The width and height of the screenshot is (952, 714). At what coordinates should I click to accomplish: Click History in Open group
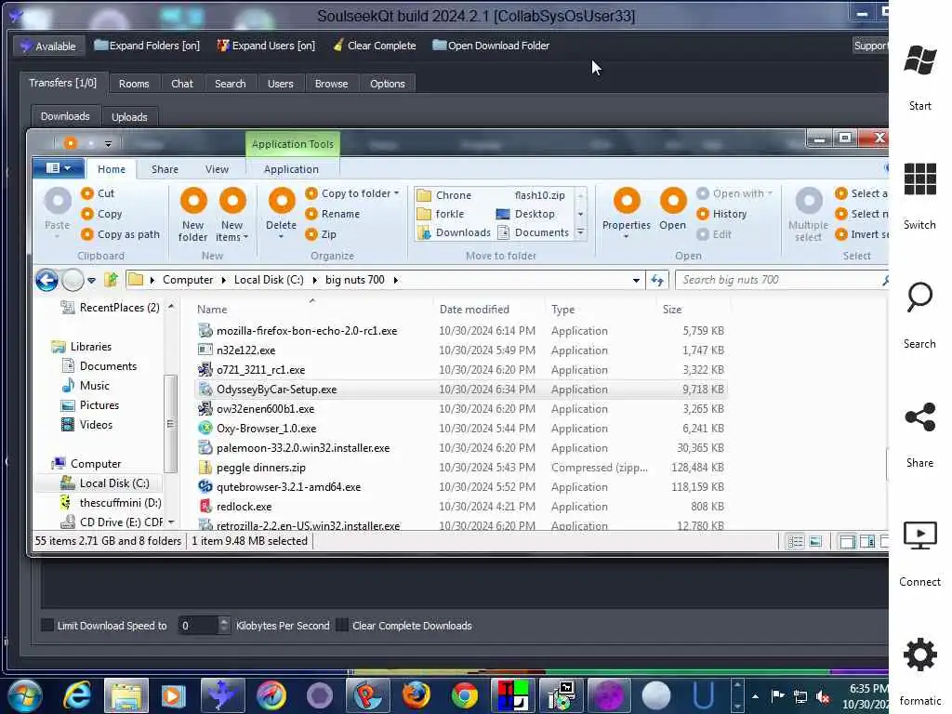click(721, 214)
